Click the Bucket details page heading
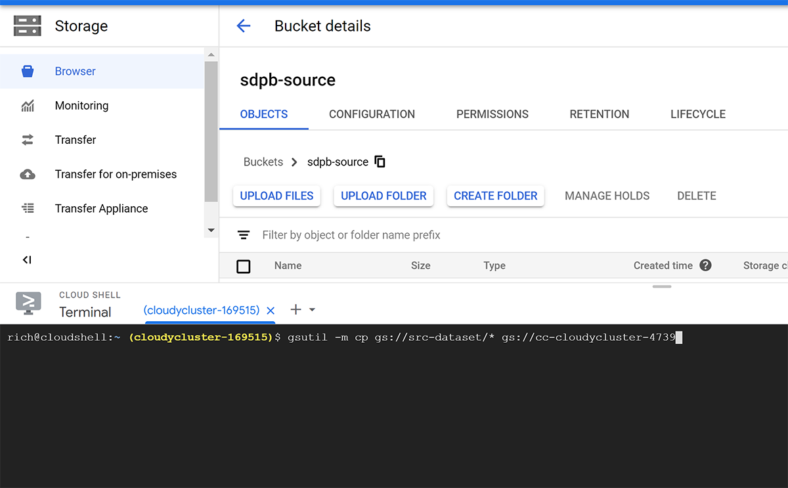 pyautogui.click(x=322, y=26)
